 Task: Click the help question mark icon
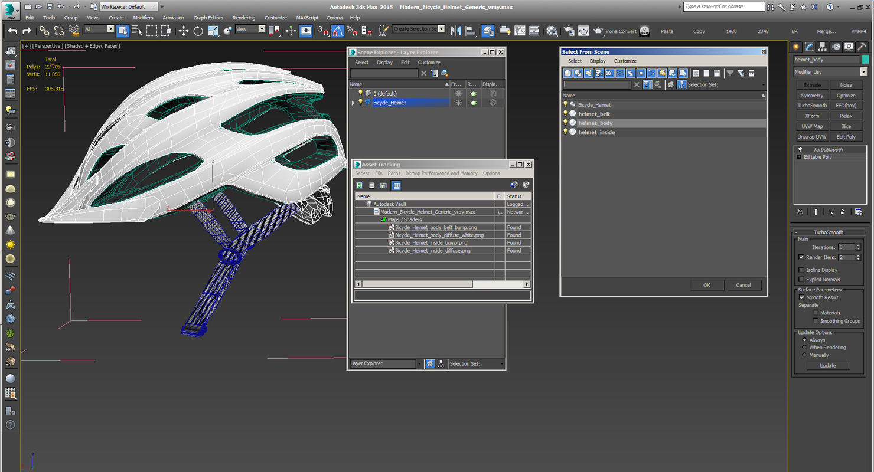(x=830, y=7)
